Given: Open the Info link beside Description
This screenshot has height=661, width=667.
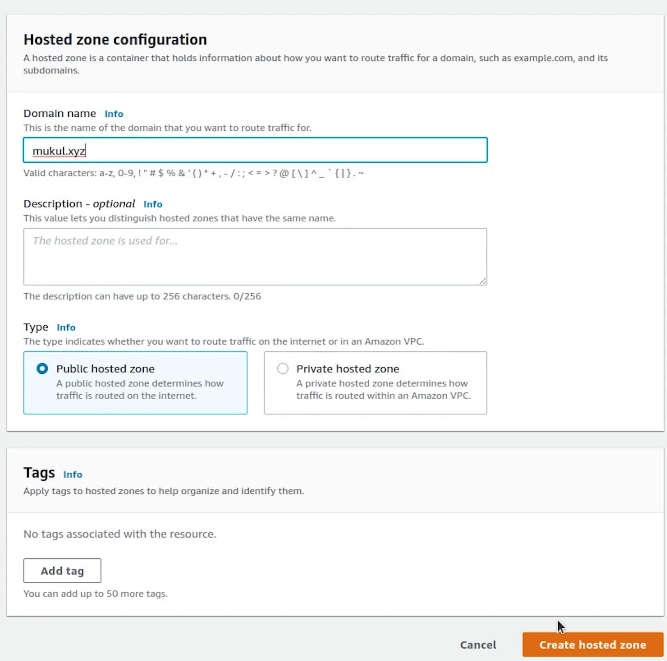Looking at the screenshot, I should 153,204.
